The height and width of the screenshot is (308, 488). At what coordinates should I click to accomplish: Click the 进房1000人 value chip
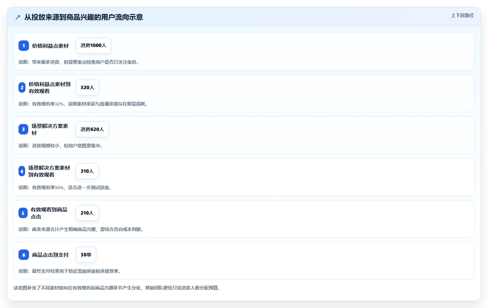tap(93, 46)
